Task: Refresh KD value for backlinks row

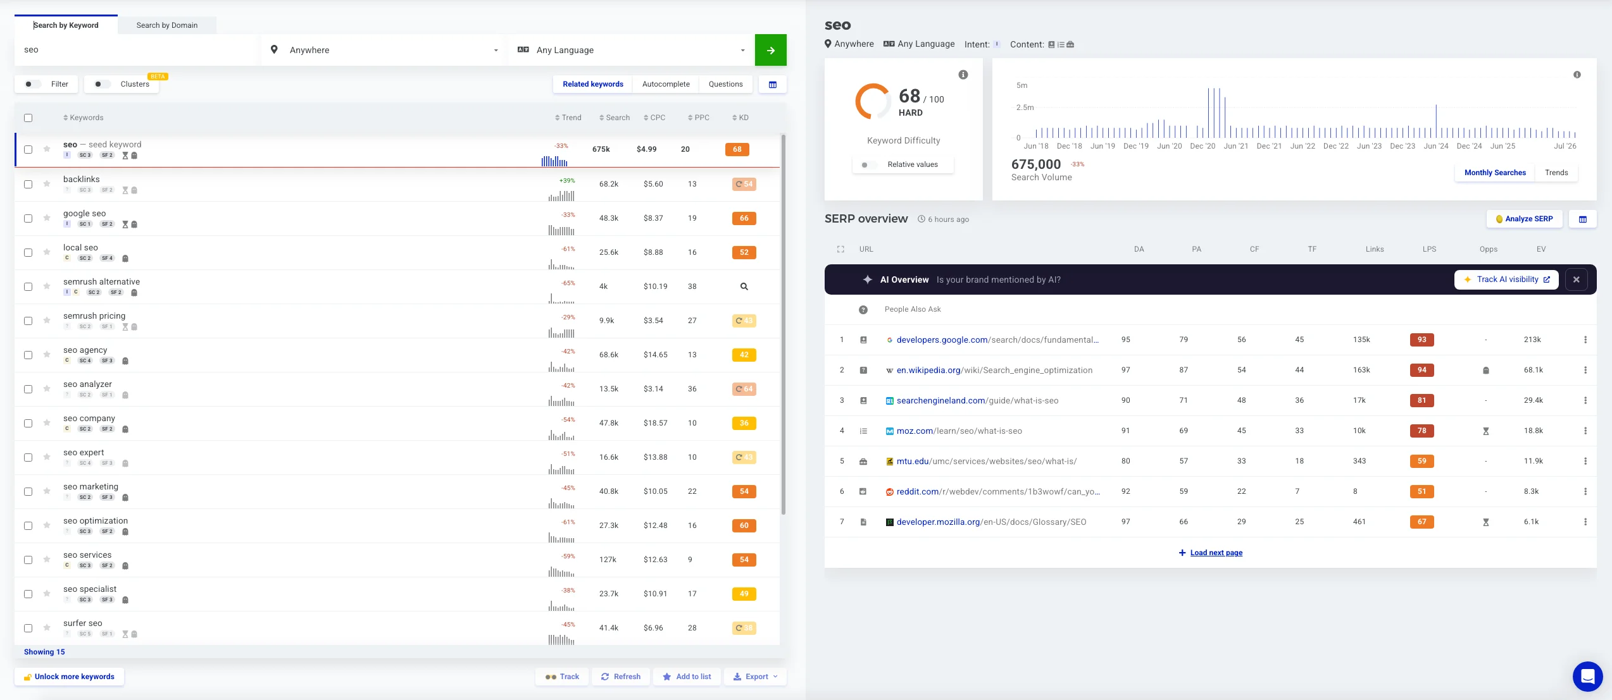Action: (744, 184)
